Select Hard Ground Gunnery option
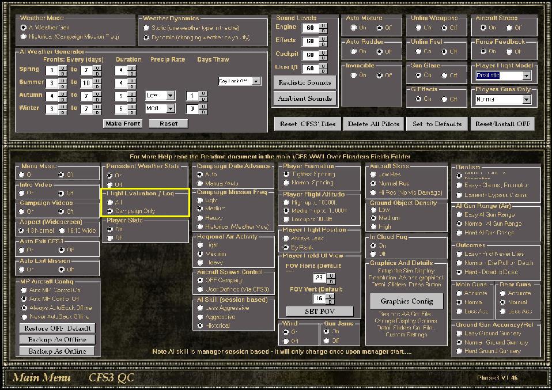 pos(459,351)
